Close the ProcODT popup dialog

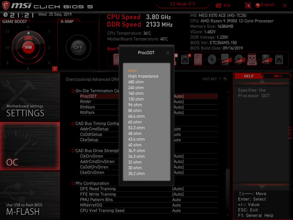click(168, 53)
